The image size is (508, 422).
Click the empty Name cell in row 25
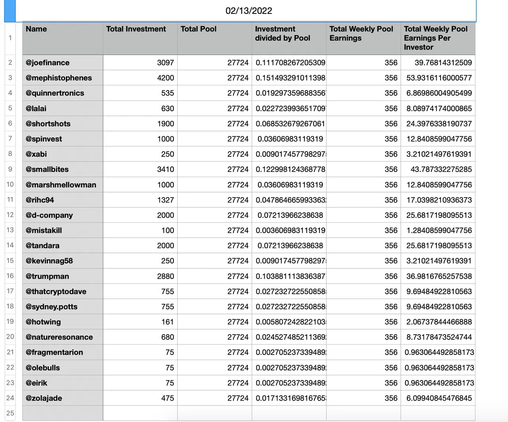coord(63,413)
